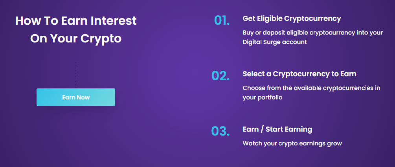Click the Digital Surge account text
Viewport: 395px width, 167px height.
click(275, 42)
